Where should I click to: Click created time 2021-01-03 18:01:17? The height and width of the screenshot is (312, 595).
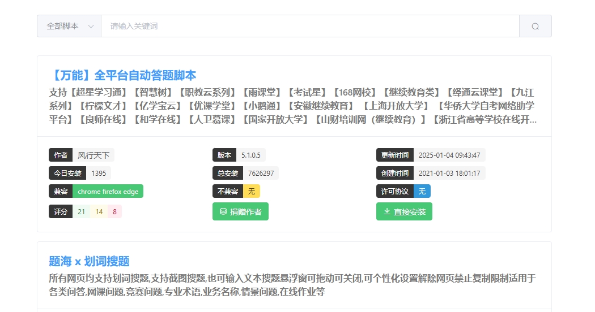pyautogui.click(x=449, y=174)
